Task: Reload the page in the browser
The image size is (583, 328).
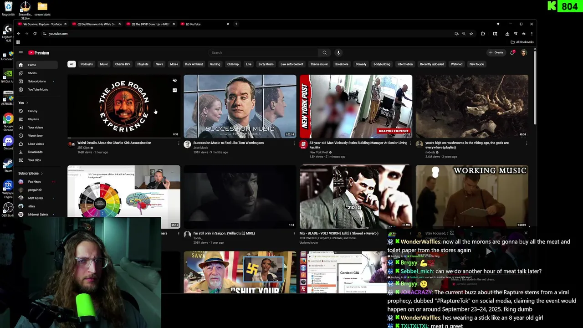Action: coord(35,34)
